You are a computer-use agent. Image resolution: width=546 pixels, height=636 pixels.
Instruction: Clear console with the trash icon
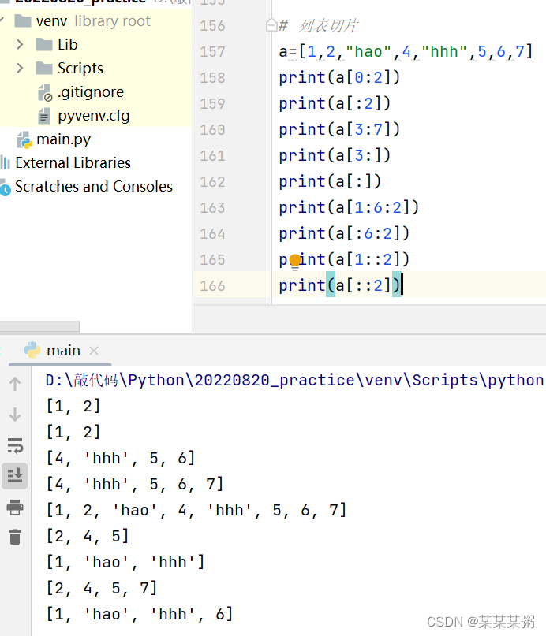click(x=15, y=537)
